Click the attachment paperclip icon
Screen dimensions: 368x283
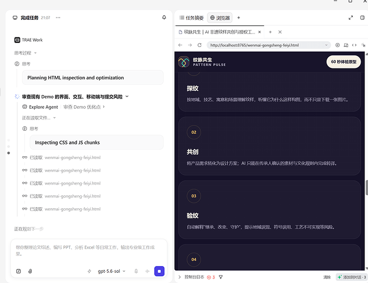[x=30, y=271]
